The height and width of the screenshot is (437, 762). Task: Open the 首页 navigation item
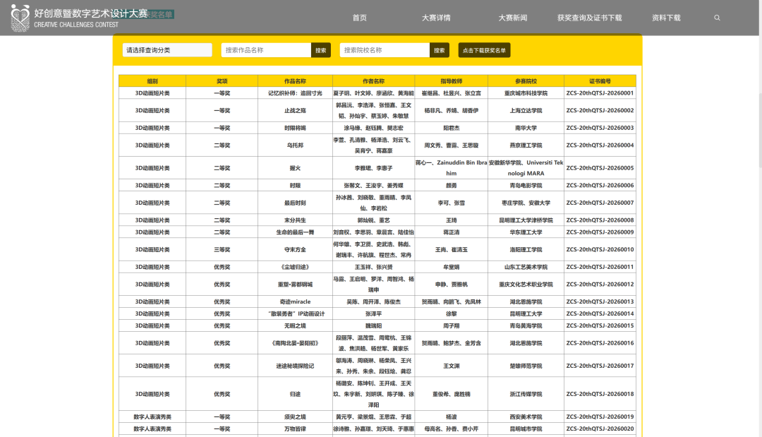coord(360,18)
